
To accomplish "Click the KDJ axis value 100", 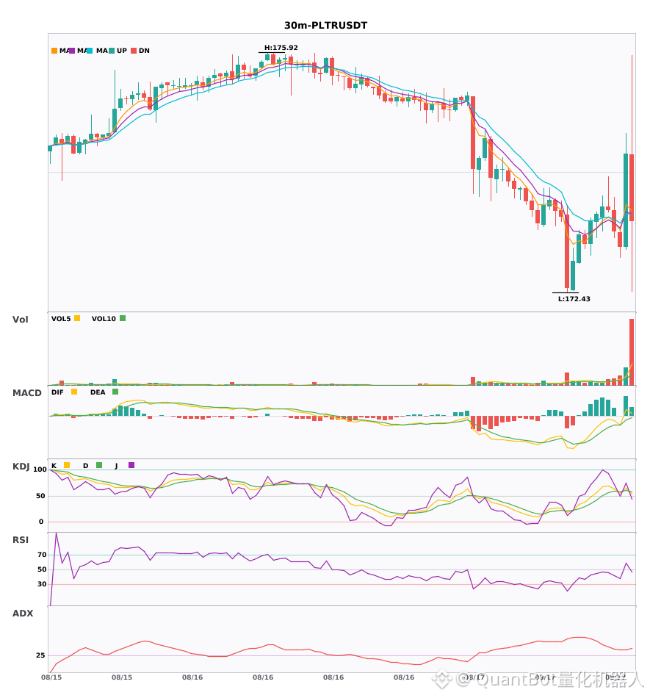I will point(40,469).
